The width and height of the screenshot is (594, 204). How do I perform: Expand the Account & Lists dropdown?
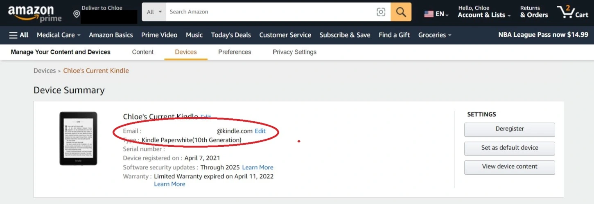484,15
